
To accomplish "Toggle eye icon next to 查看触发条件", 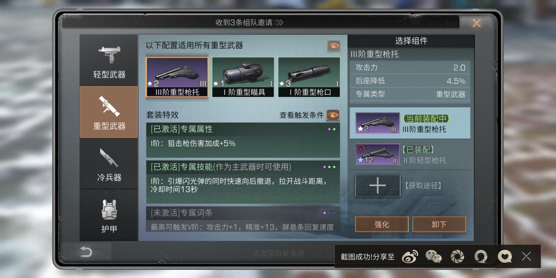I will coord(333,115).
